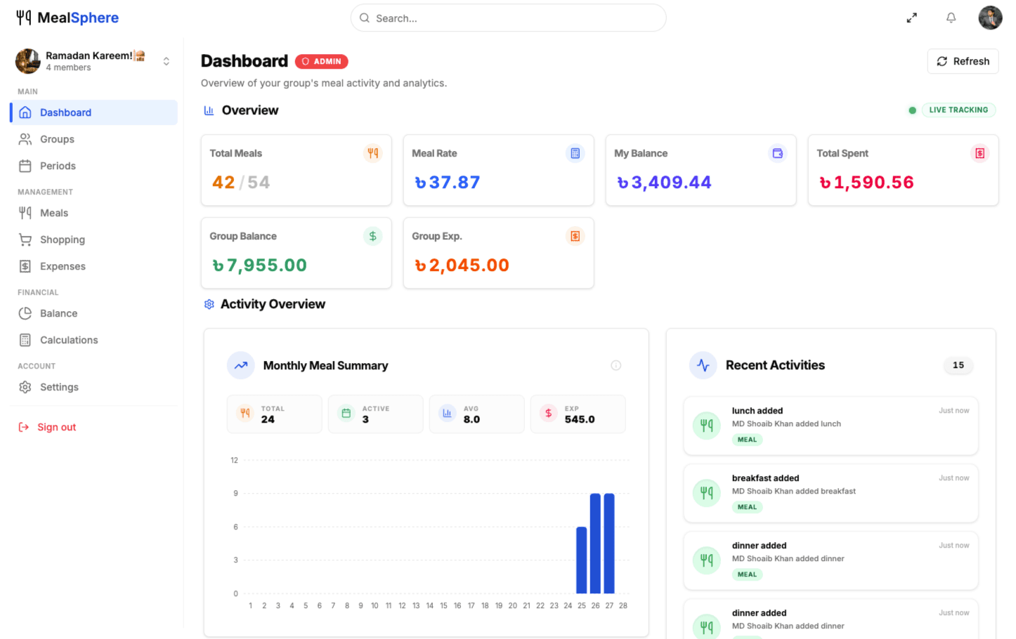Click the MealSphere logo

(67, 18)
